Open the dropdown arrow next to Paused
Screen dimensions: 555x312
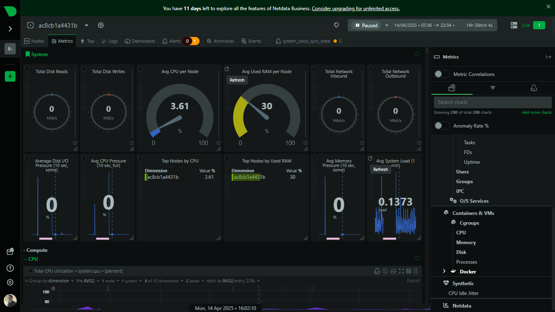tap(387, 25)
